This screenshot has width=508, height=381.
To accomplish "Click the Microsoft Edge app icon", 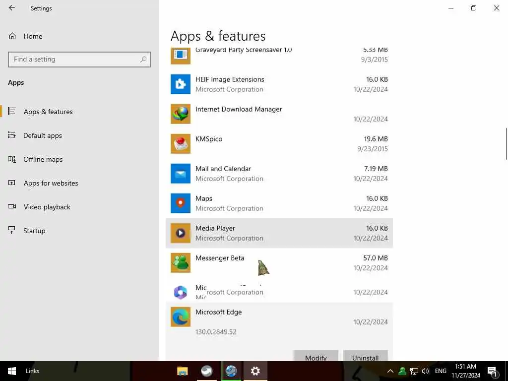I will (181, 317).
